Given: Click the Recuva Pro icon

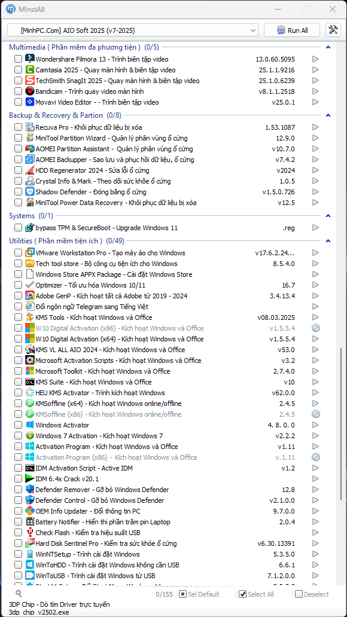Looking at the screenshot, I should point(29,127).
